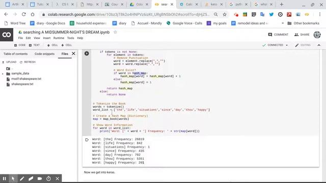The width and height of the screenshot is (326, 183).
Task: Open the View menu
Action: [37, 38]
